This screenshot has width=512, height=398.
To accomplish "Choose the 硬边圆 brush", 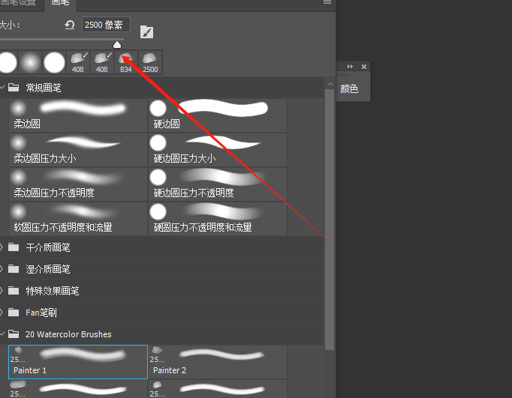I will click(218, 115).
